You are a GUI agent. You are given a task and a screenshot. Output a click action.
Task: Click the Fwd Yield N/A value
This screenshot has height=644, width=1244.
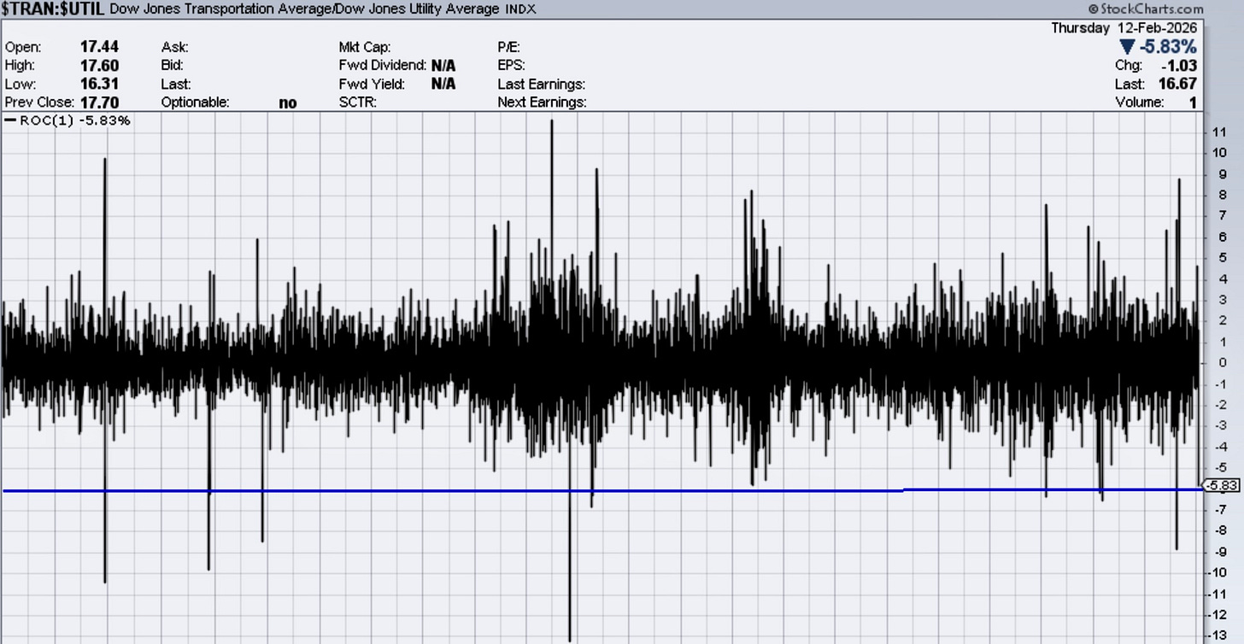tap(443, 84)
